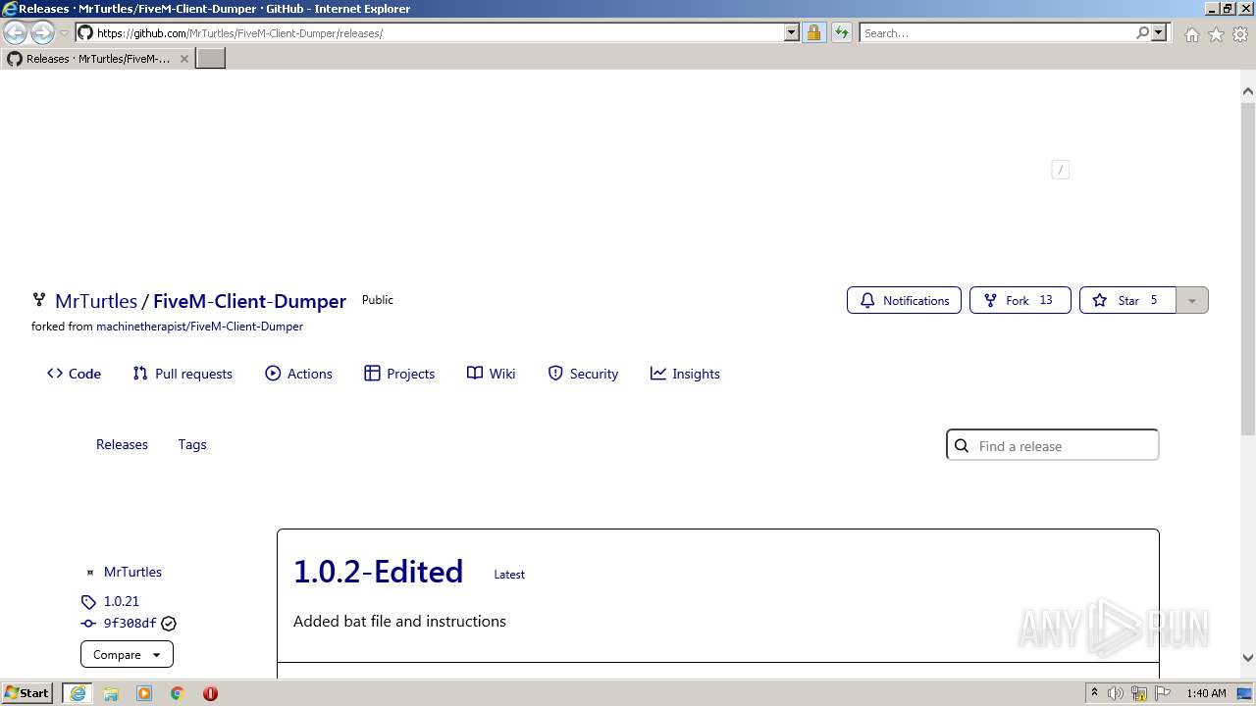This screenshot has width=1256, height=706.
Task: Open a new blank tab
Action: [211, 58]
